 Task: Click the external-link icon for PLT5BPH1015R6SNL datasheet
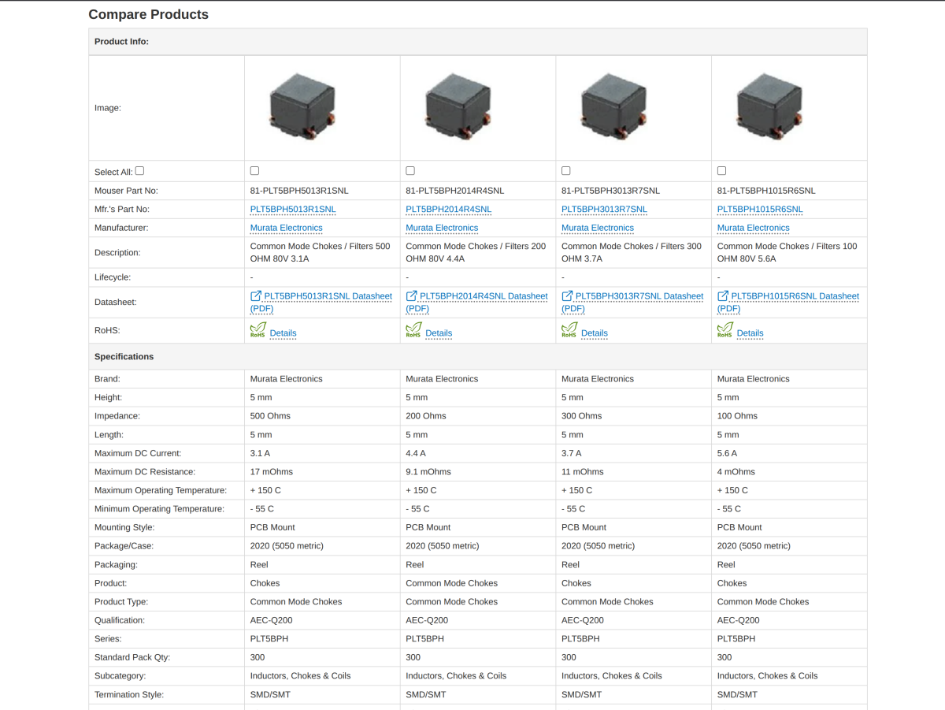[x=723, y=296]
